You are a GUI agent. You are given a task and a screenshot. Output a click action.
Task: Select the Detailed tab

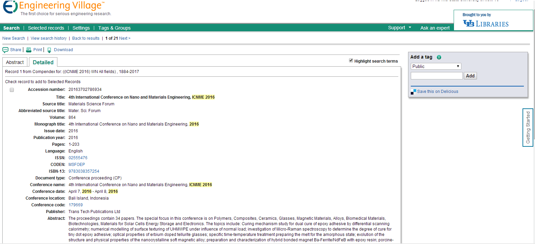(x=43, y=62)
